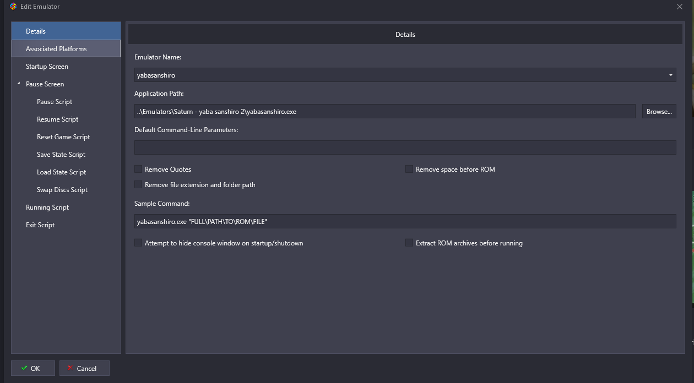Click the Sample Command: label
Screen dimensions: 694x383
click(162, 203)
